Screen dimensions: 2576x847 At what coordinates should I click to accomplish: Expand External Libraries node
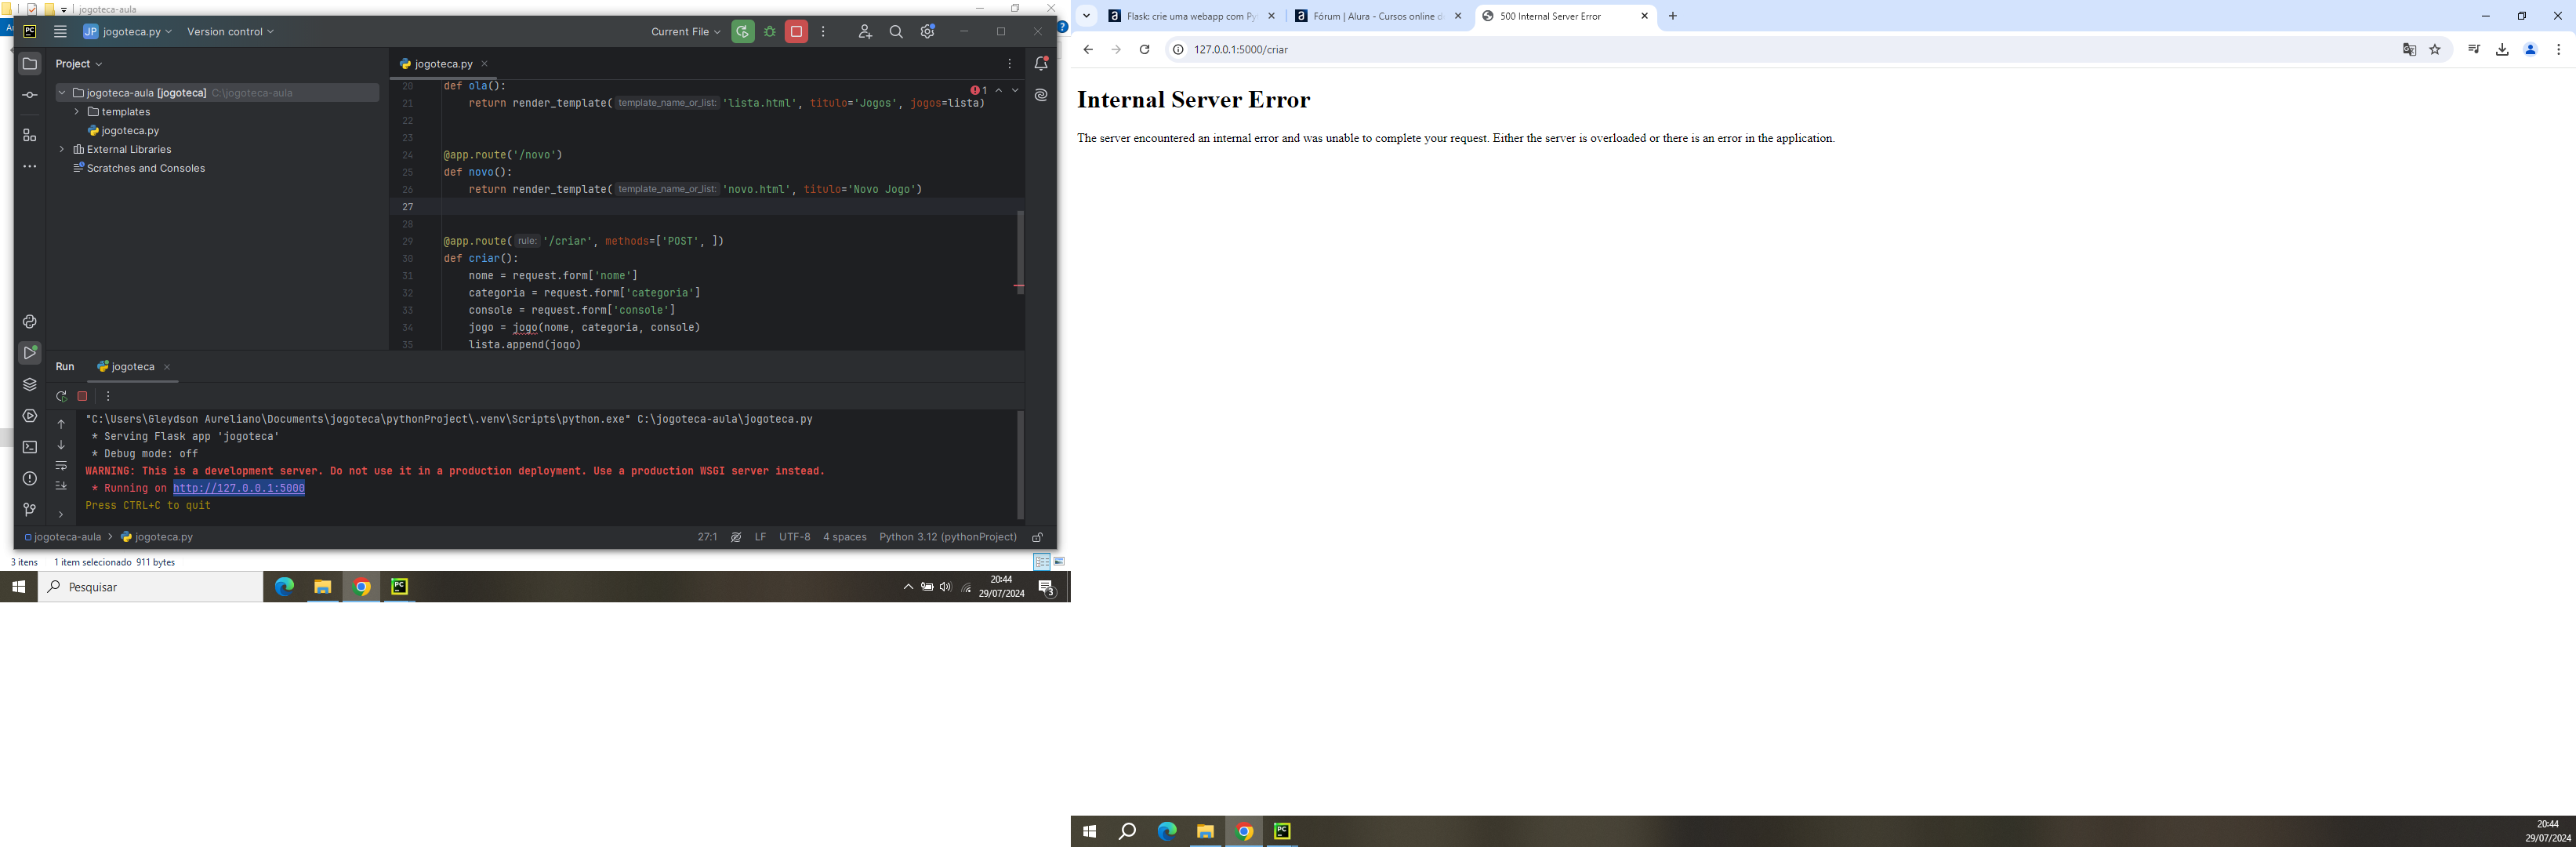click(x=62, y=150)
